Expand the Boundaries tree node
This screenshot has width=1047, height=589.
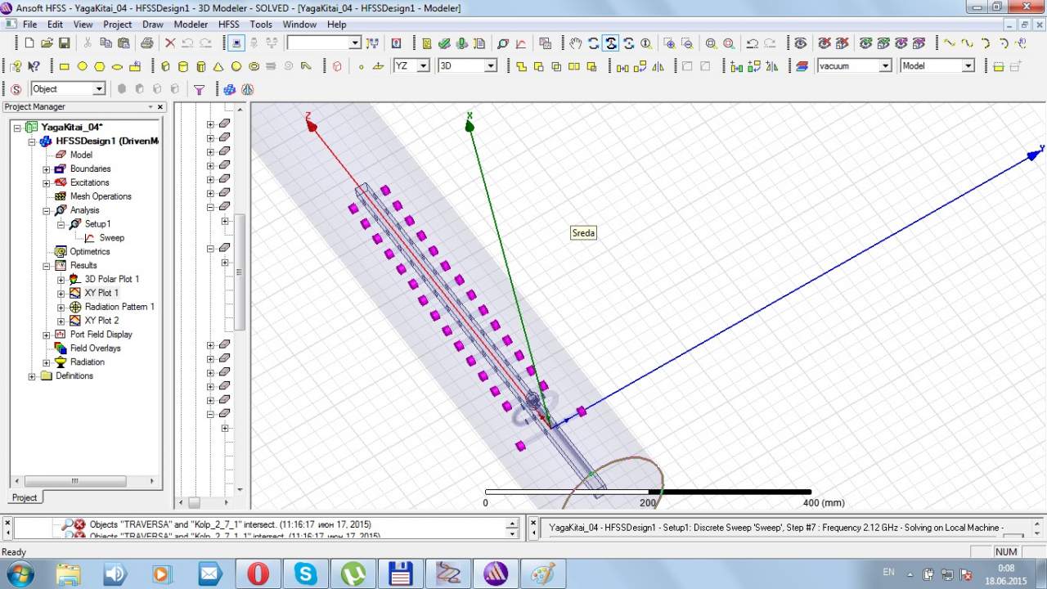(47, 169)
